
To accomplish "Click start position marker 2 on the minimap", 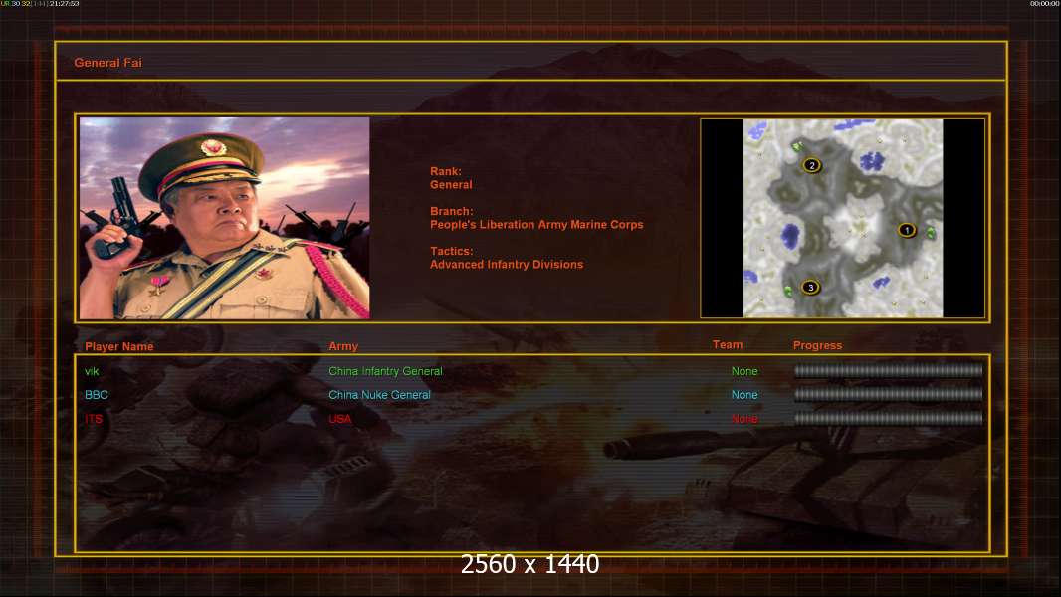I will click(812, 165).
